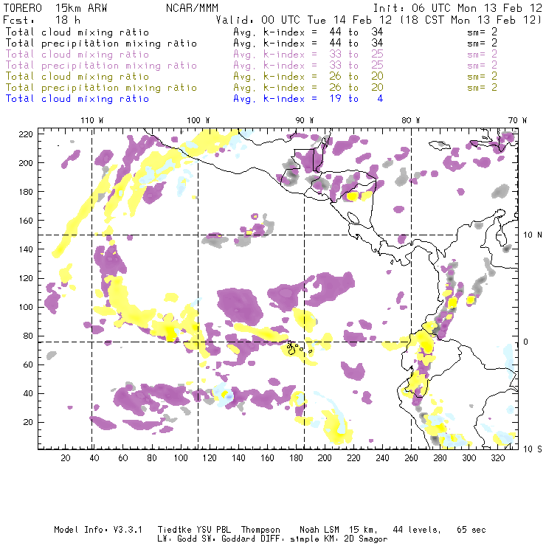Click the vertical axis tick label '180'

tap(26, 192)
